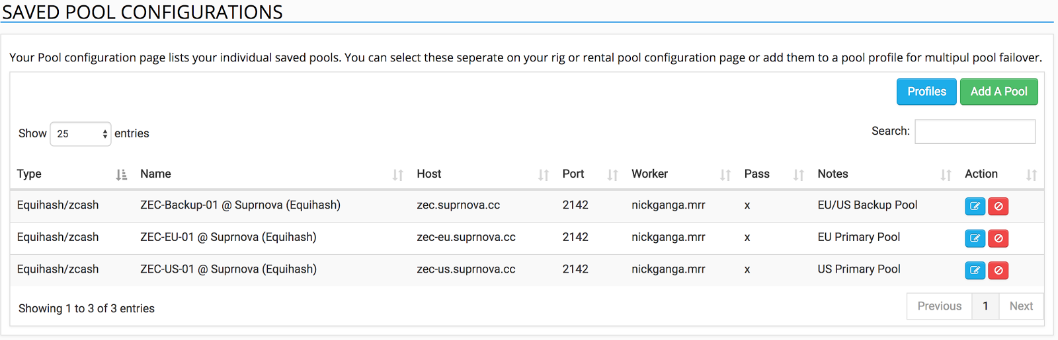This screenshot has height=340, width=1058.
Task: Sort table by Name column
Action: (271, 174)
